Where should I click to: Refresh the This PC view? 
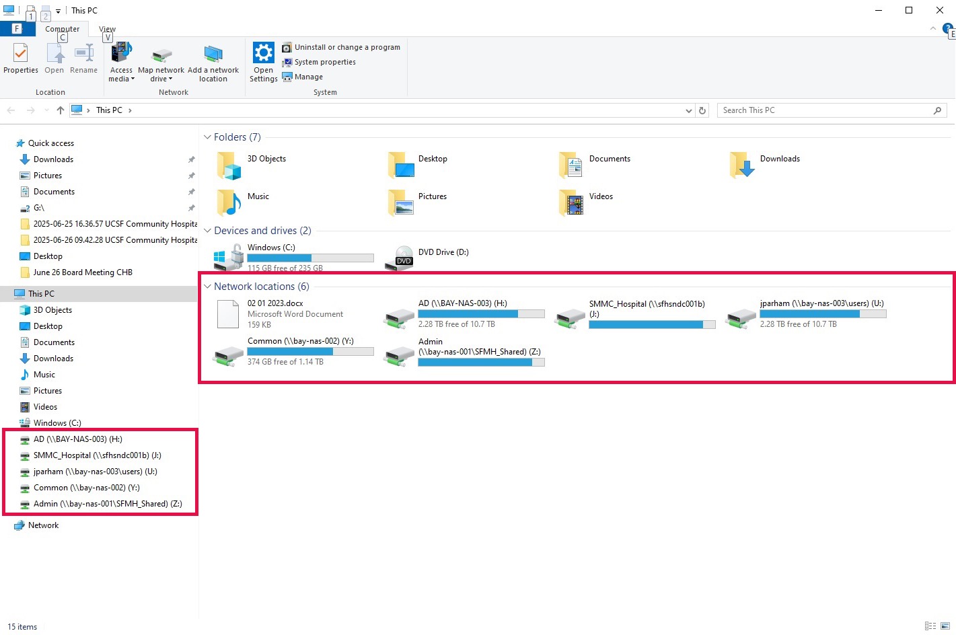(x=702, y=110)
